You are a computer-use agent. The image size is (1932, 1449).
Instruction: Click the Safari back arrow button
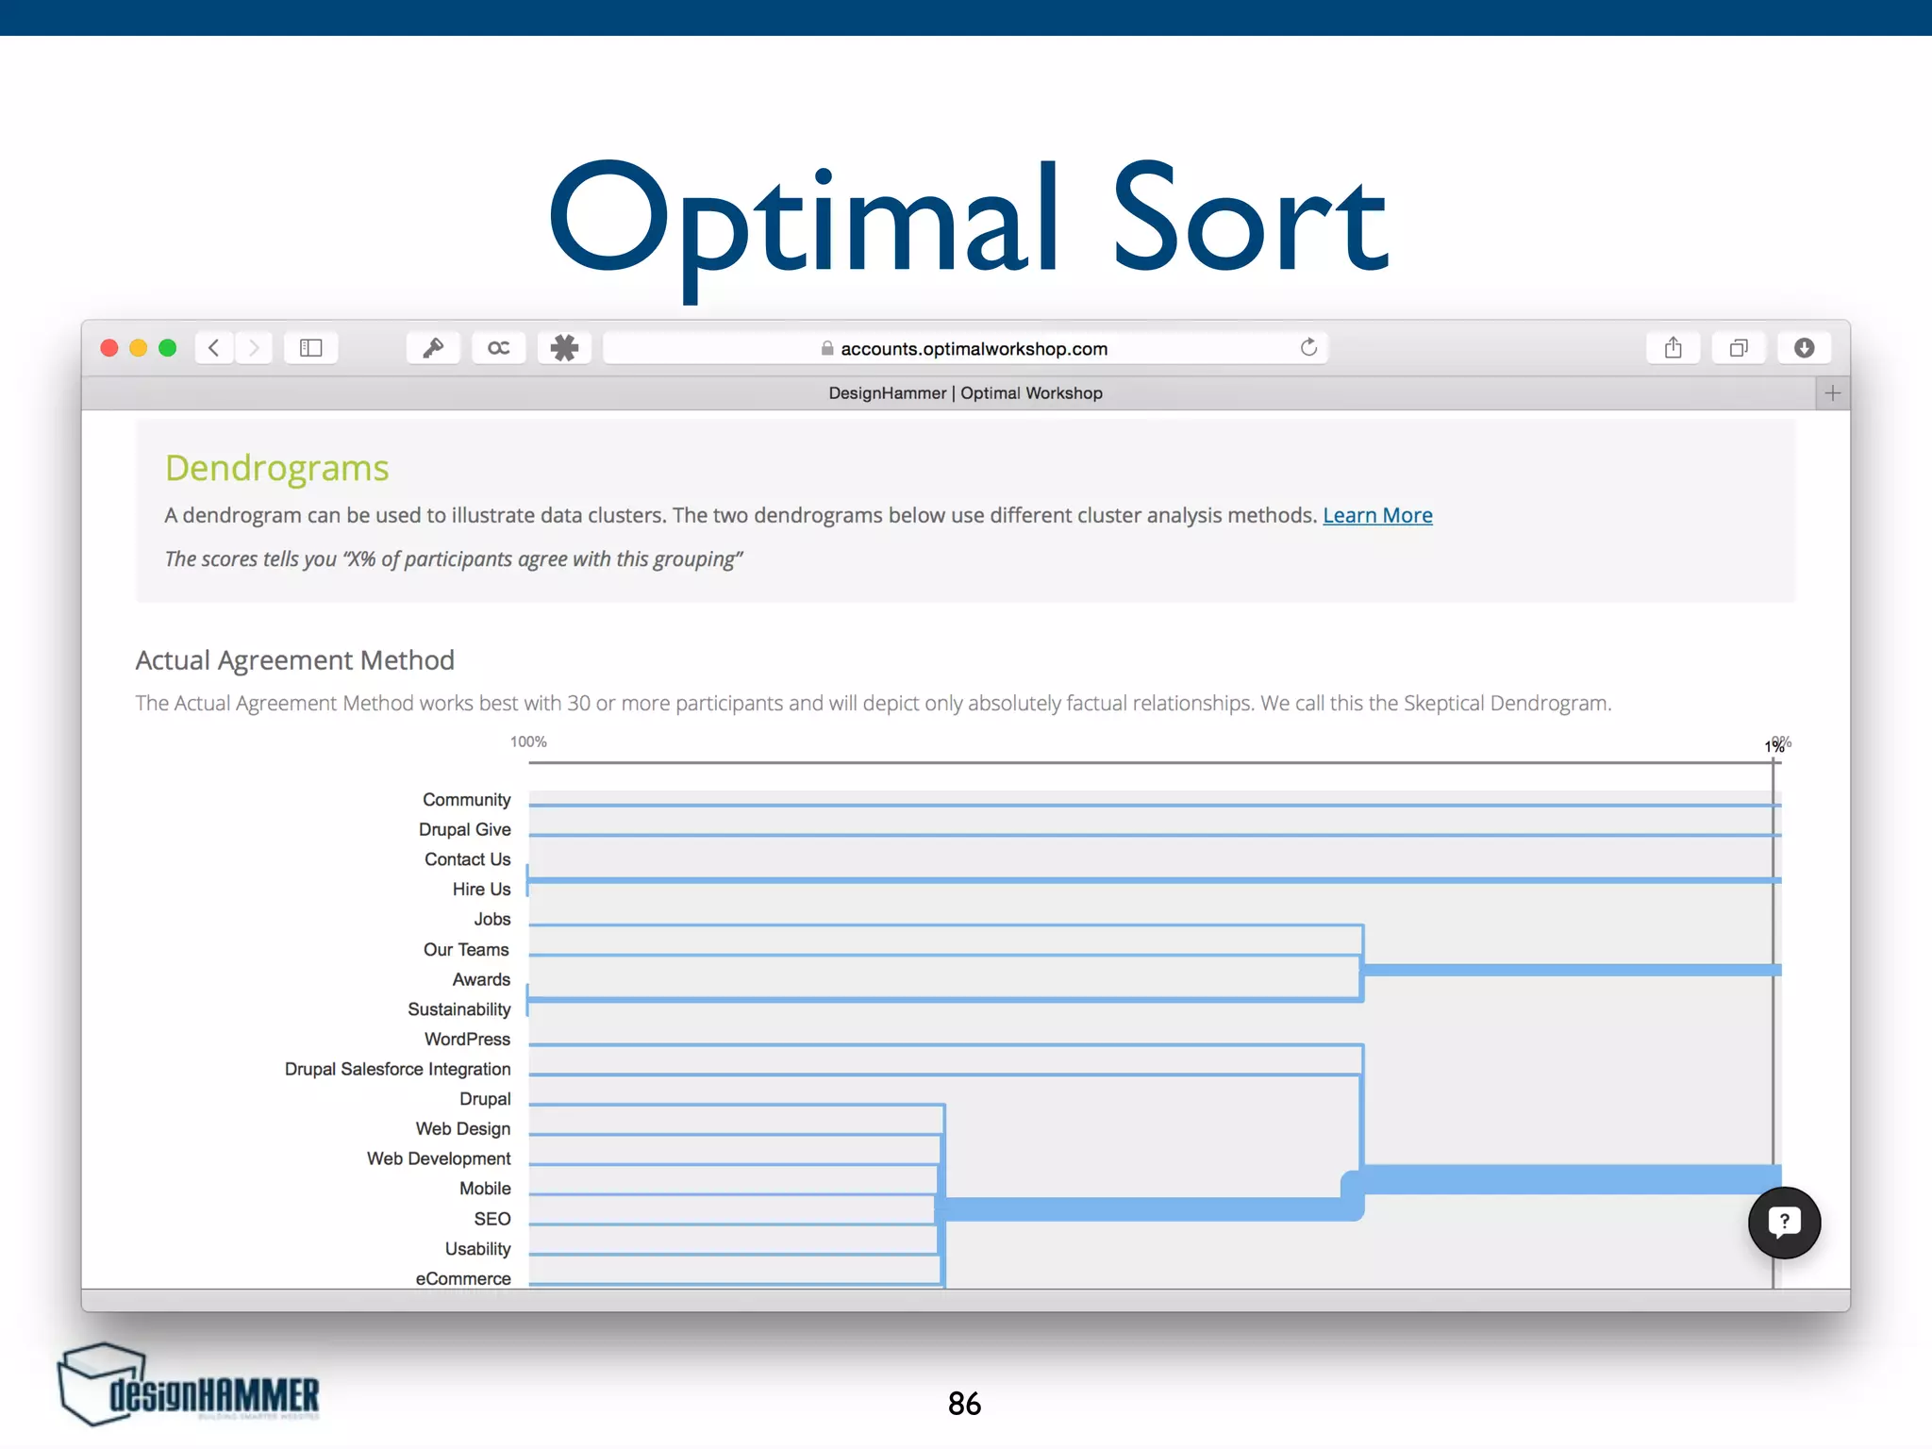click(x=214, y=348)
